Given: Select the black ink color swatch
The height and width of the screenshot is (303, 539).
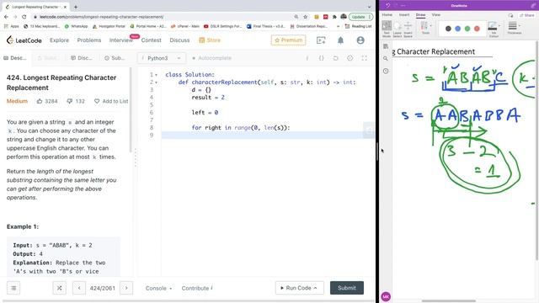Looking at the screenshot, I should click(x=448, y=29).
